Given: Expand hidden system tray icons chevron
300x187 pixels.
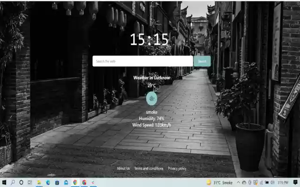Looking at the screenshot, I should click(x=238, y=182).
